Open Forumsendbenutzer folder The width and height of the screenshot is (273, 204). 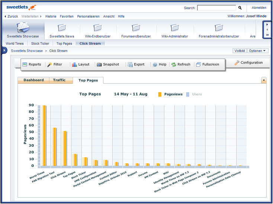(136, 28)
